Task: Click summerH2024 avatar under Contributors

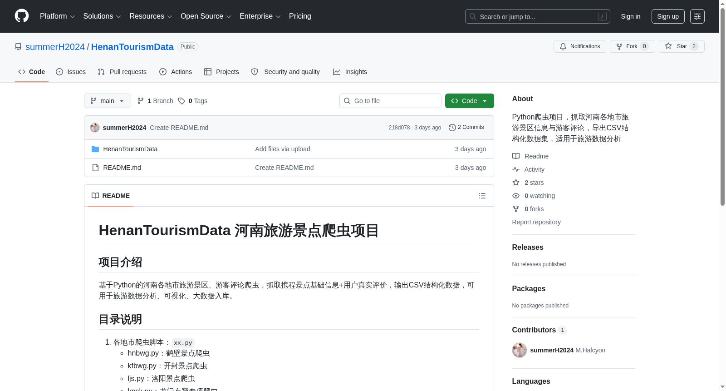Action: coord(520,350)
